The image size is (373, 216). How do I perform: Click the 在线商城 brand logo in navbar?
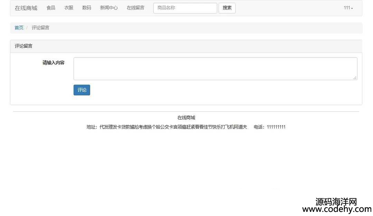[26, 8]
